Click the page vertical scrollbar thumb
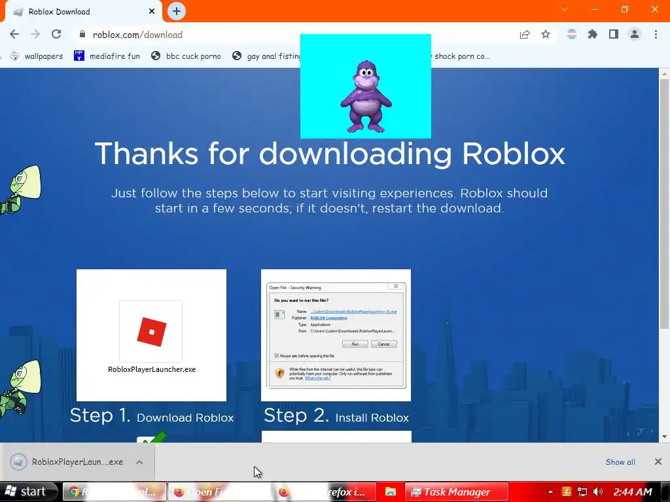The height and width of the screenshot is (502, 670). (664, 204)
